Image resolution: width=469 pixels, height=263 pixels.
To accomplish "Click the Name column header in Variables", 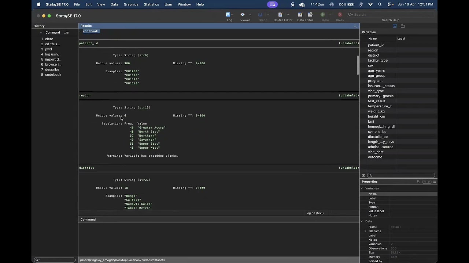I will point(372,39).
